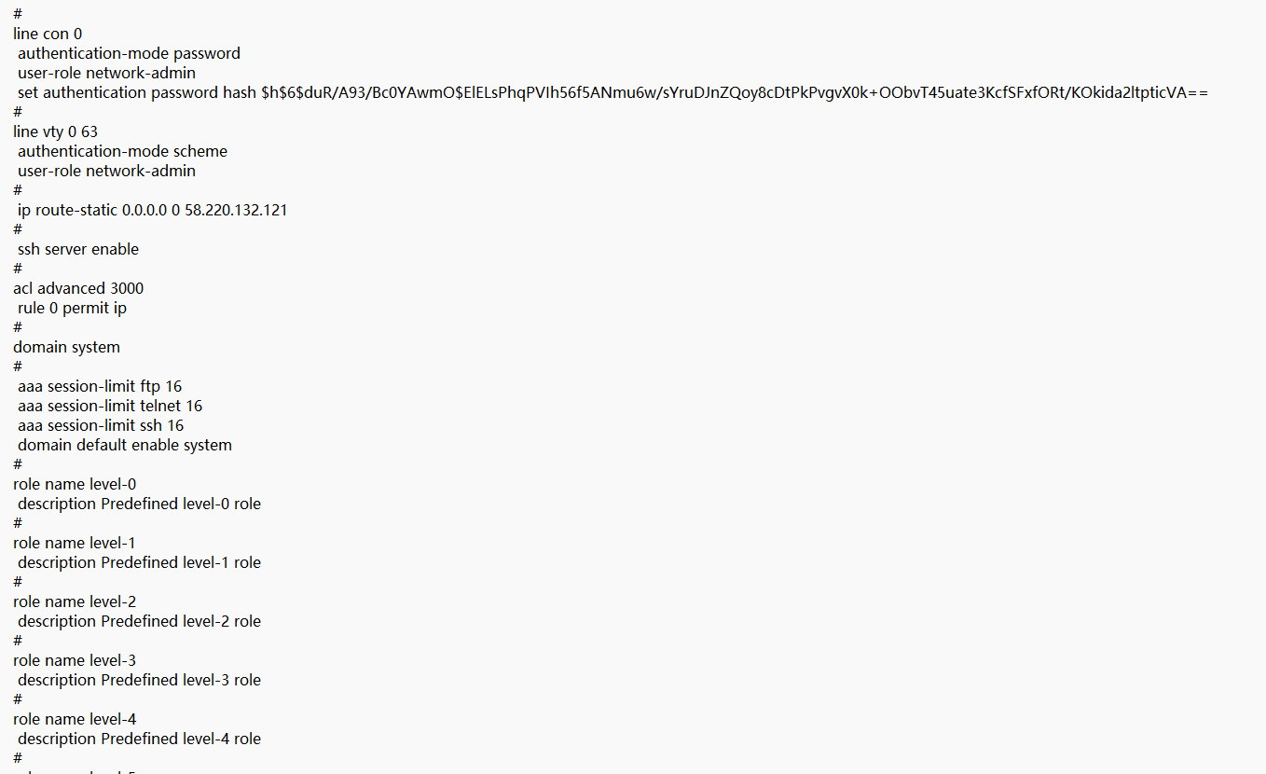This screenshot has width=1266, height=774.
Task: Click the "role name level-2" line
Action: [75, 601]
